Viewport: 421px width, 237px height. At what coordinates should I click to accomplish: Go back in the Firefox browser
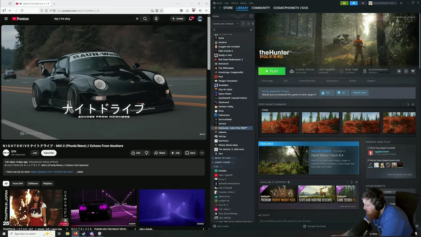click(x=10, y=11)
